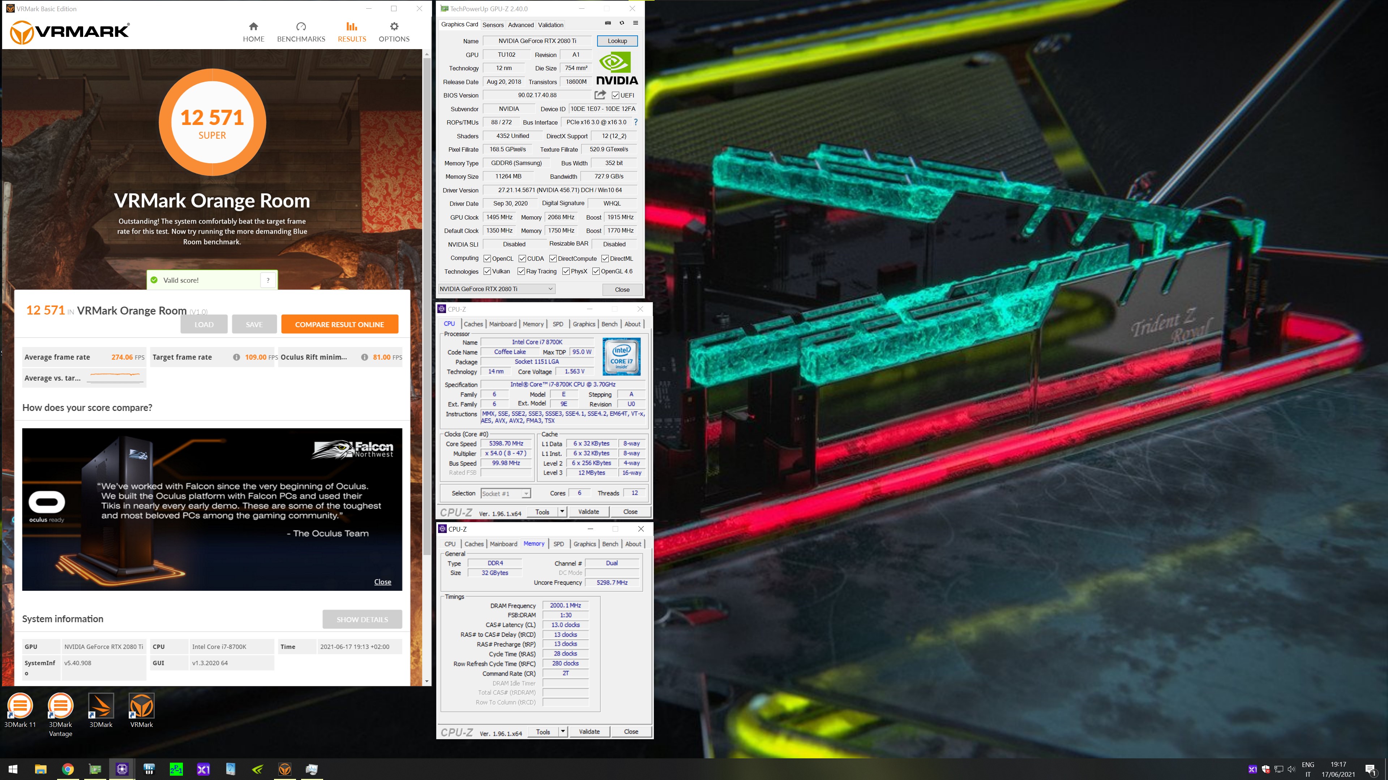The height and width of the screenshot is (780, 1388).
Task: Open the VRMark HOME page
Action: pos(253,32)
